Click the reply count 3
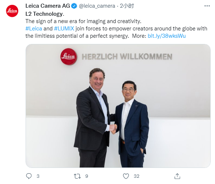Viewport: 215px width, 184px height. 38,176
